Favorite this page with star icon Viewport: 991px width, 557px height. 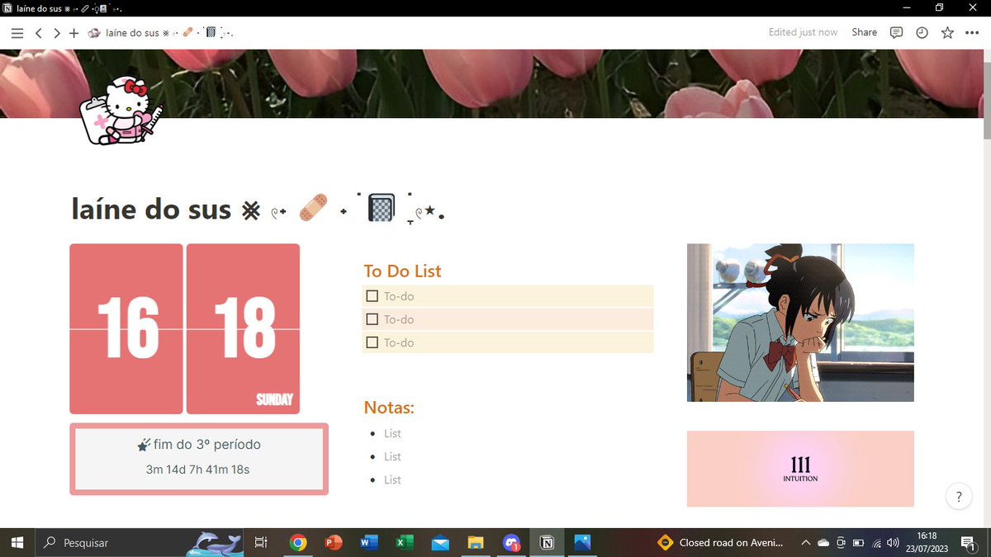point(947,33)
